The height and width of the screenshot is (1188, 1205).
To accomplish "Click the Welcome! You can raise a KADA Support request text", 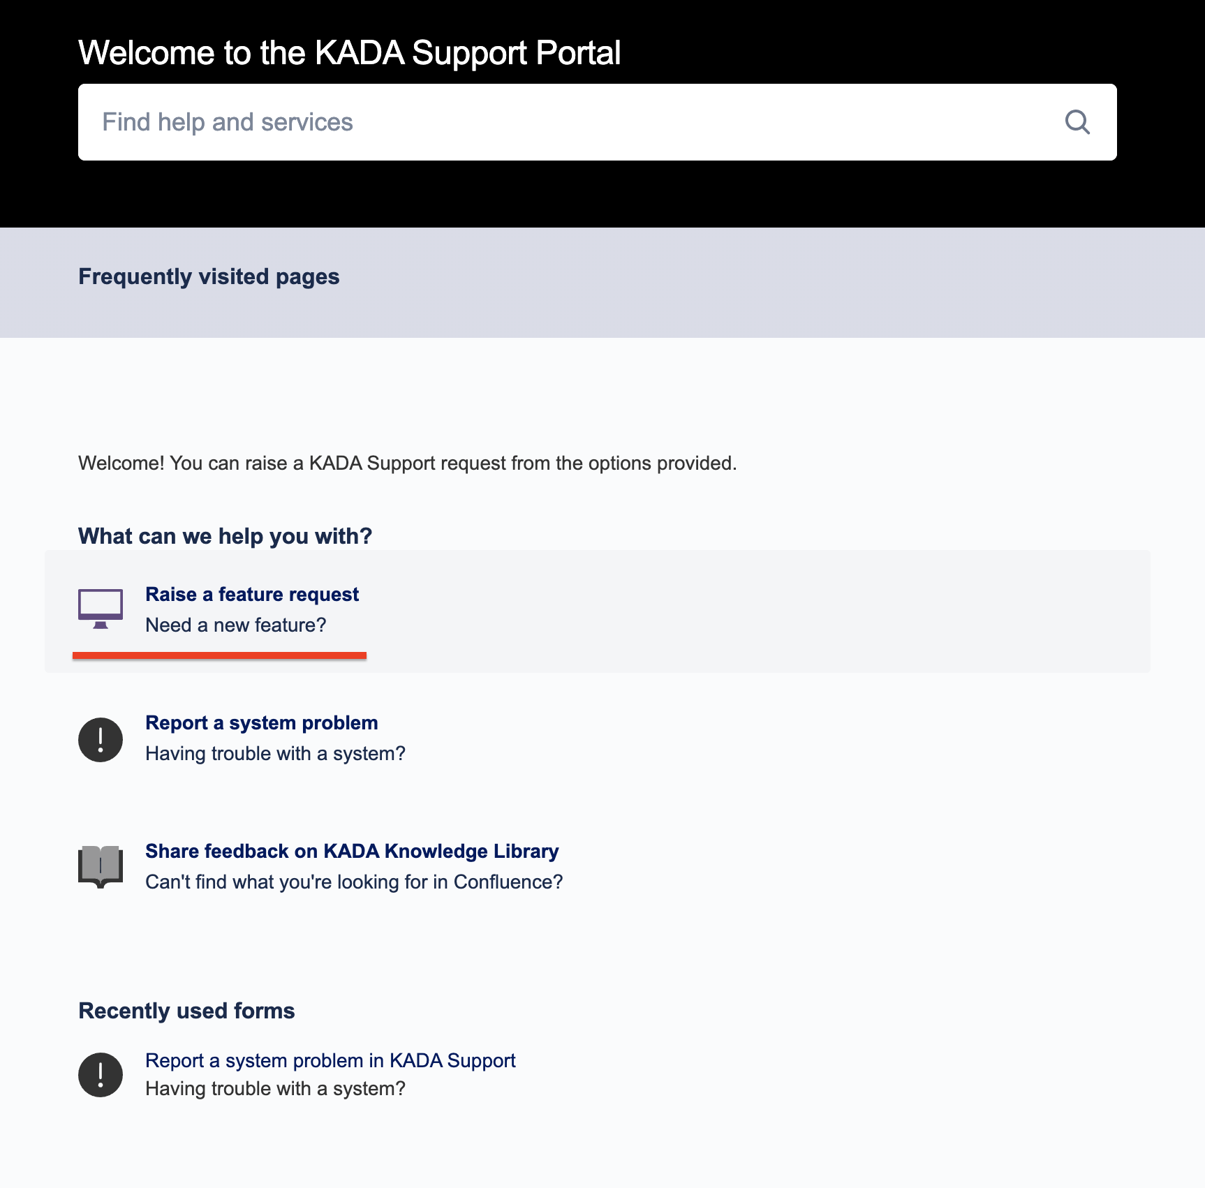I will coord(407,463).
